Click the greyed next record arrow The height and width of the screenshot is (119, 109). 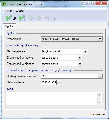[39, 18]
